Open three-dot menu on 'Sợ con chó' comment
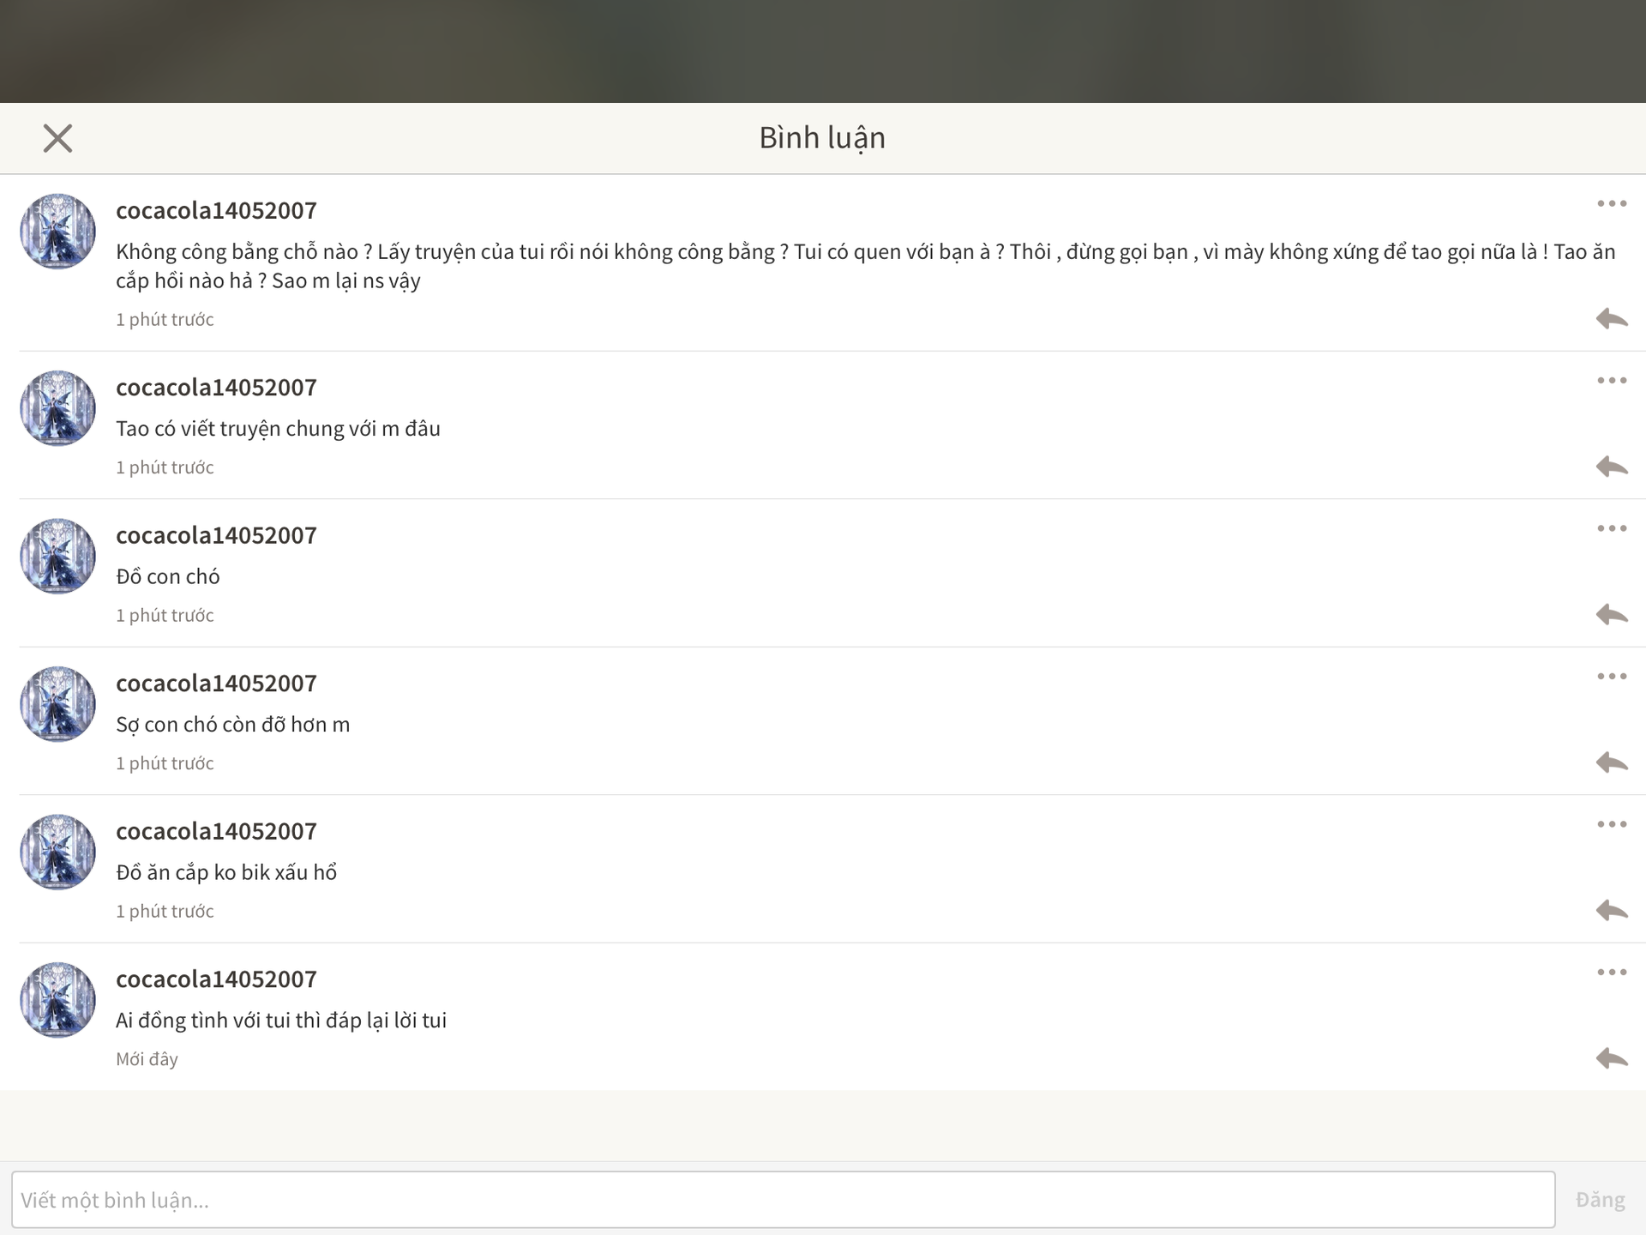Viewport: 1646px width, 1235px height. point(1612,676)
